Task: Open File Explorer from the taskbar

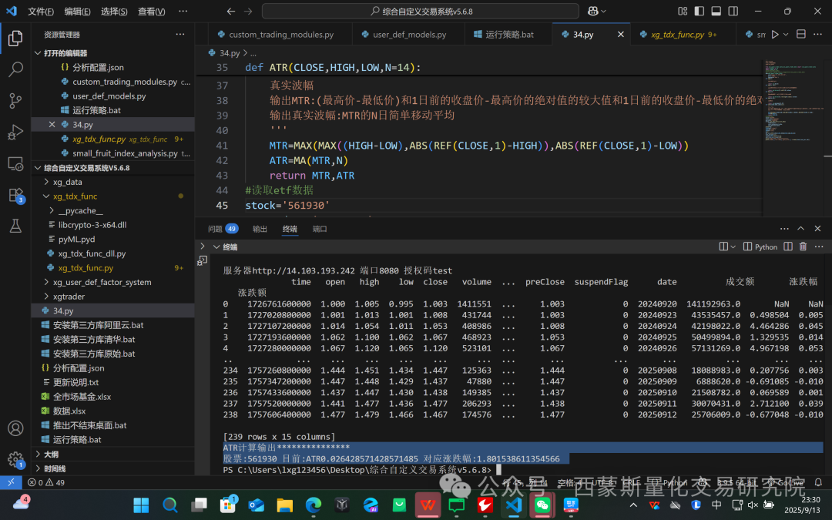Action: [284, 505]
